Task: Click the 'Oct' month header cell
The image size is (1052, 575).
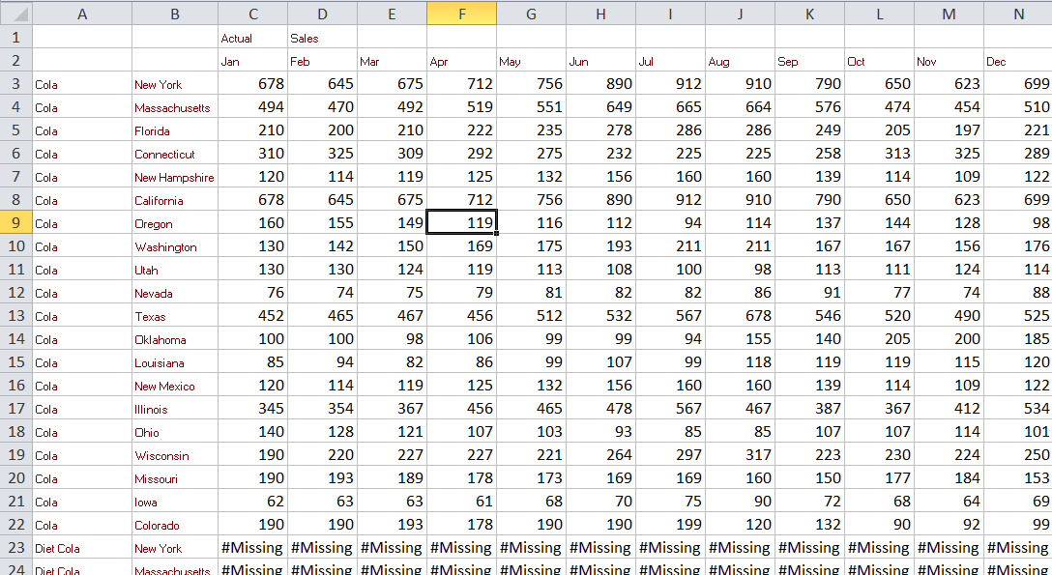Action: (x=880, y=60)
